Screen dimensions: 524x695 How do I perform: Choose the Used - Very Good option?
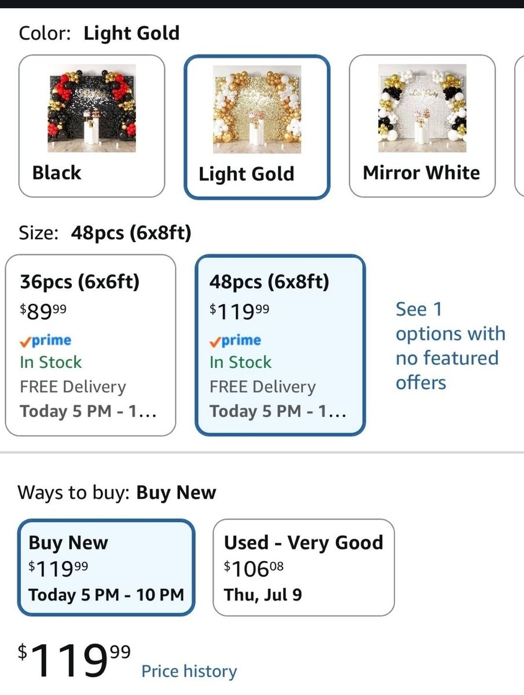click(303, 568)
